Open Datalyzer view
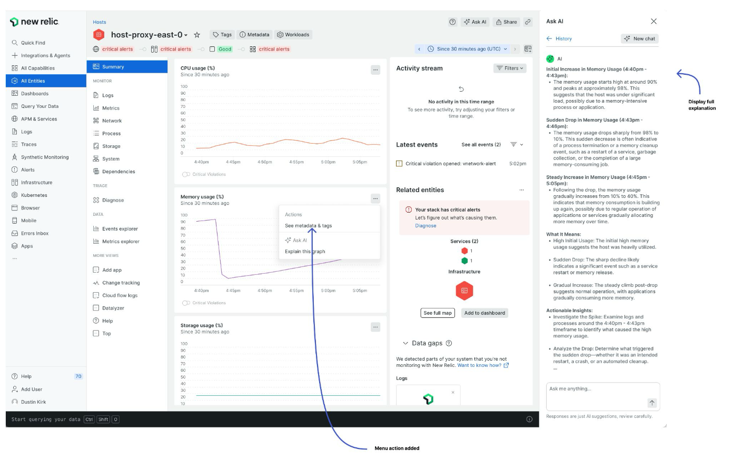This screenshot has height=459, width=732. (x=108, y=308)
